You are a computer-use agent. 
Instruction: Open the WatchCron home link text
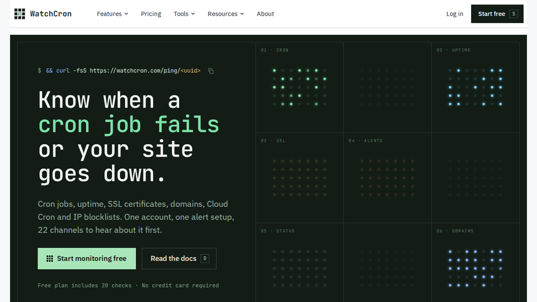(51, 13)
